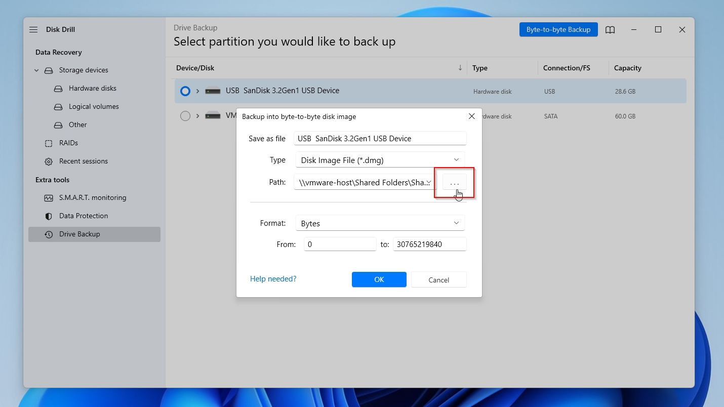Select the USB SanDisk radio button
The height and width of the screenshot is (407, 724).
tap(185, 91)
